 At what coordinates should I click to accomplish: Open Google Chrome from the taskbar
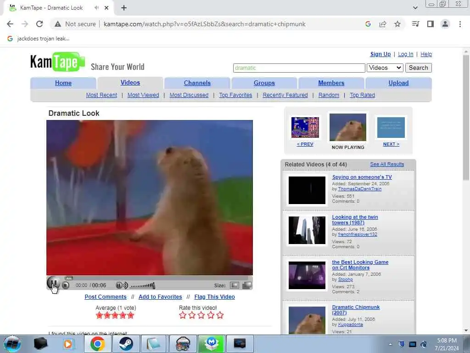98,344
